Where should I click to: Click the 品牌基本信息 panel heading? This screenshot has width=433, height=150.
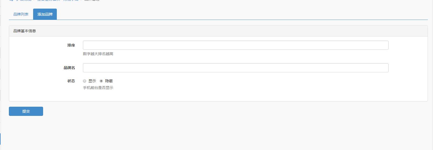(25, 31)
